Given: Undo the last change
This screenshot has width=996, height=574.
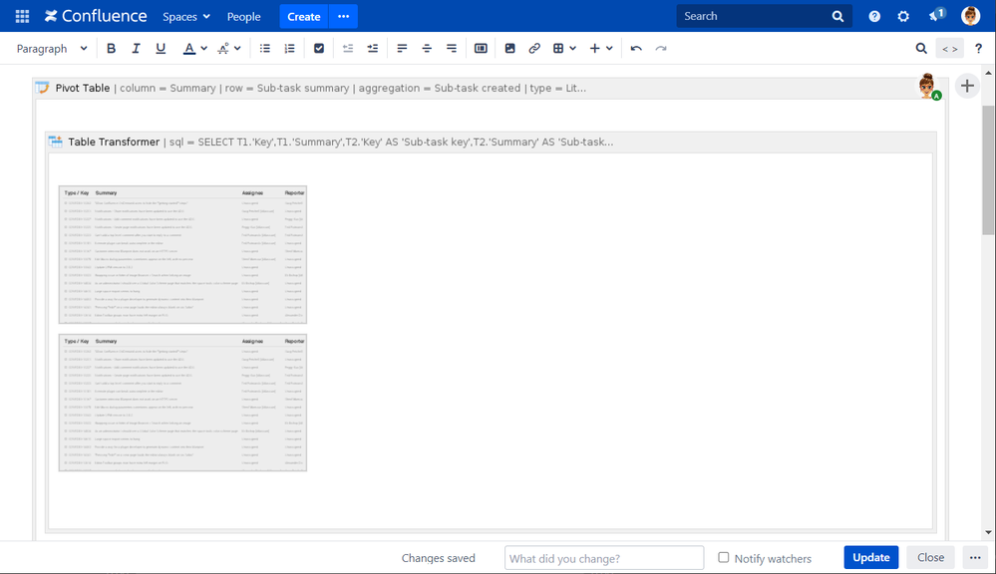Looking at the screenshot, I should pyautogui.click(x=636, y=48).
